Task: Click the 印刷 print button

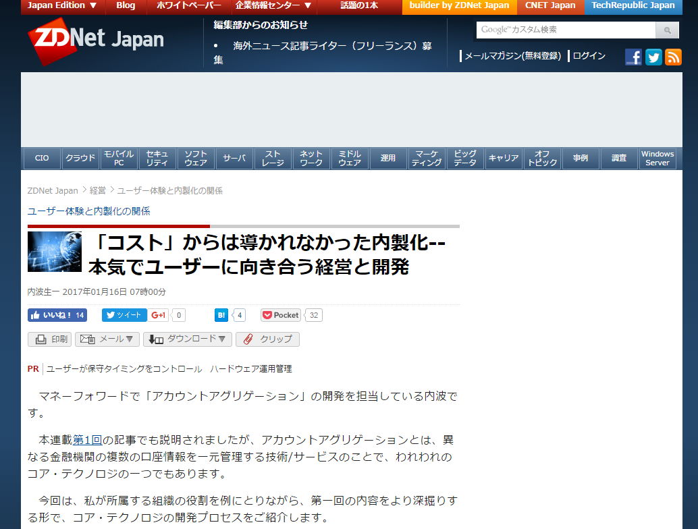Action: click(x=49, y=339)
